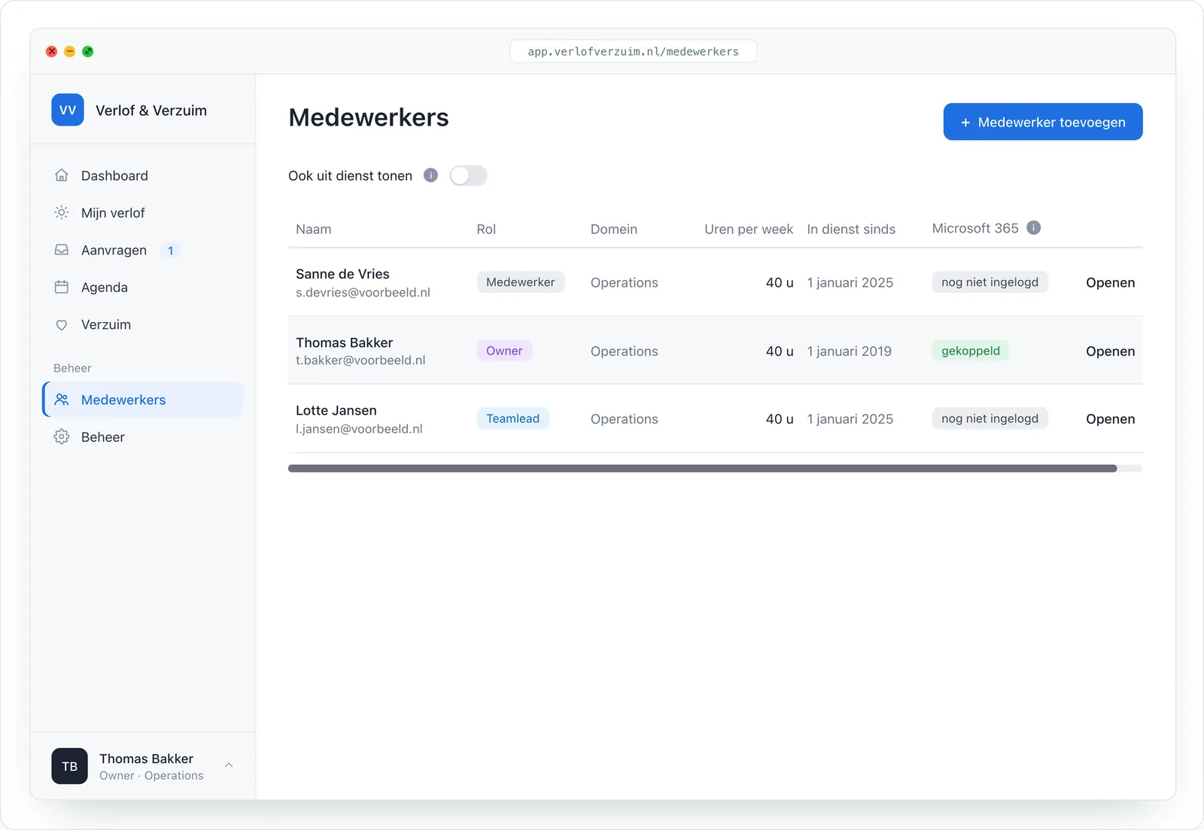Click the sun icon for Mijn verlof
1204x830 pixels.
pos(62,213)
